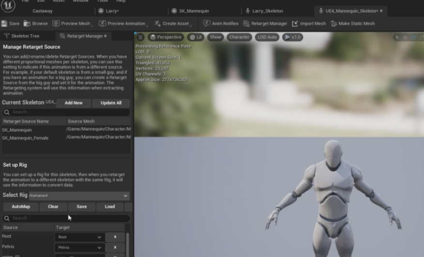
Task: Select the SK_Mannequin retarget source row
Action: click(66, 129)
